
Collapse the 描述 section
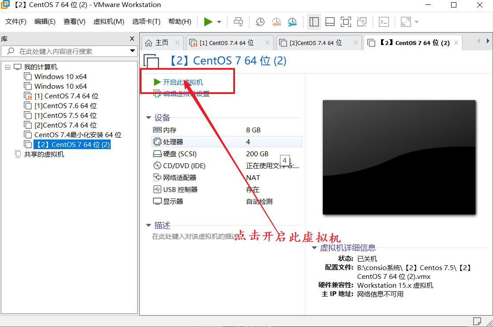point(149,226)
